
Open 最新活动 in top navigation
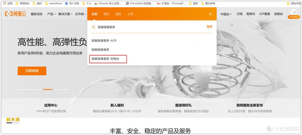coord(37,14)
